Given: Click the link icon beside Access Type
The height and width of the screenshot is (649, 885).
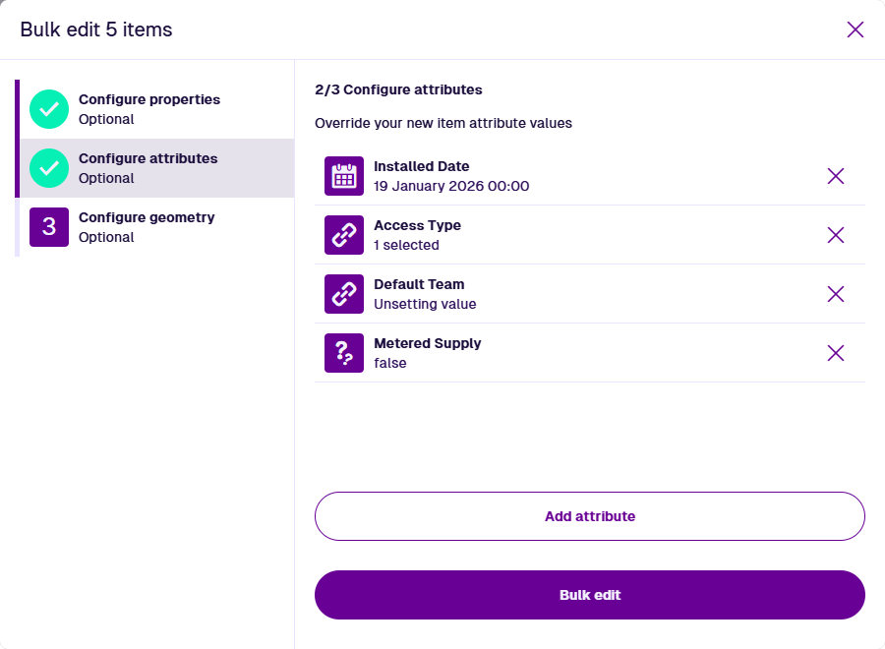Looking at the screenshot, I should coord(344,235).
